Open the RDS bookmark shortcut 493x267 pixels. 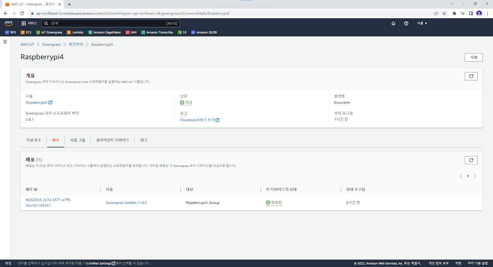point(10,32)
